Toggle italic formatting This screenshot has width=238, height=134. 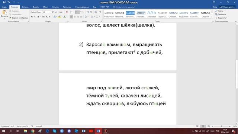(x=35, y=16)
